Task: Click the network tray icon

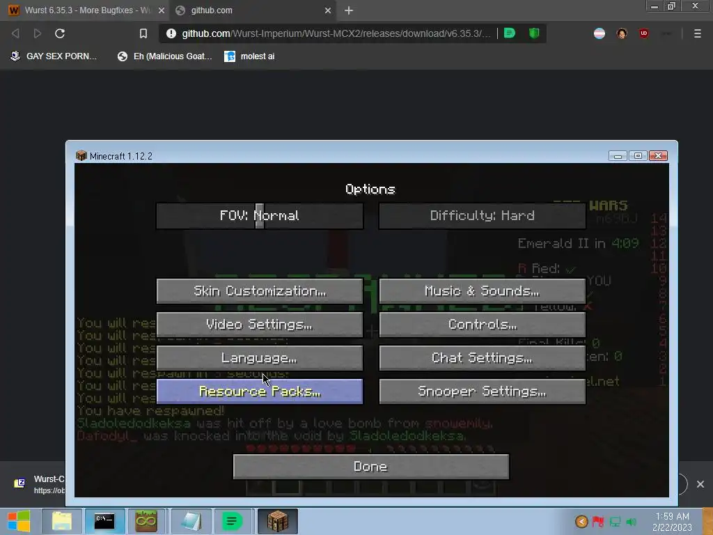Action: [x=615, y=522]
